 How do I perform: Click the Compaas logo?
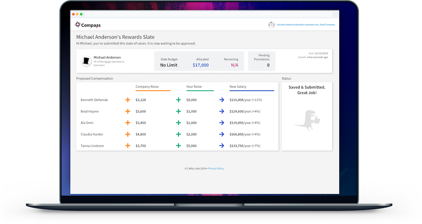[88, 25]
